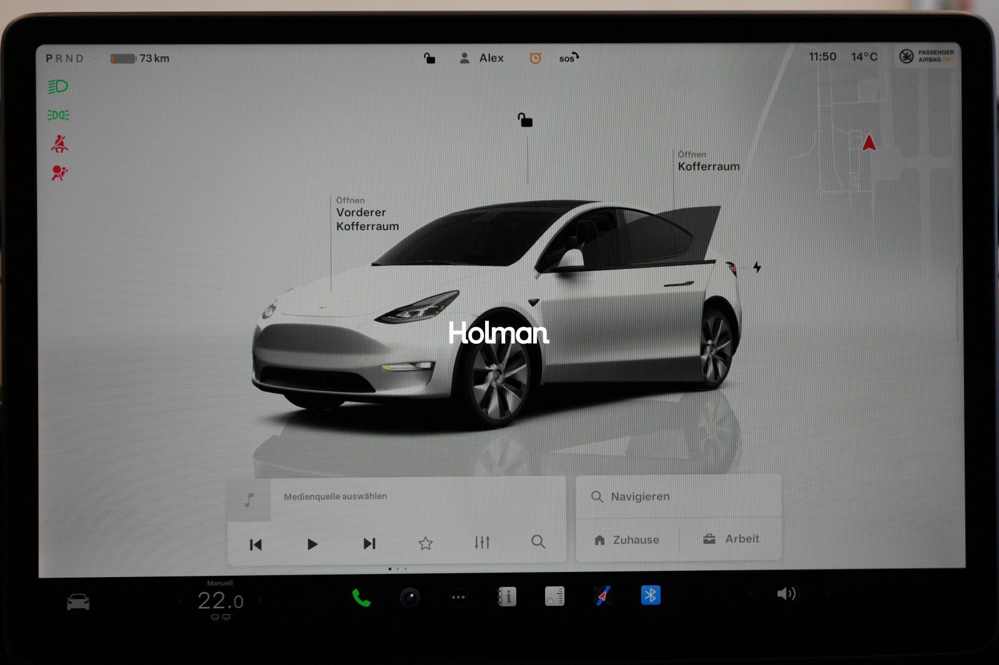The width and height of the screenshot is (999, 665).
Task: Open the navigation map app
Action: click(603, 596)
